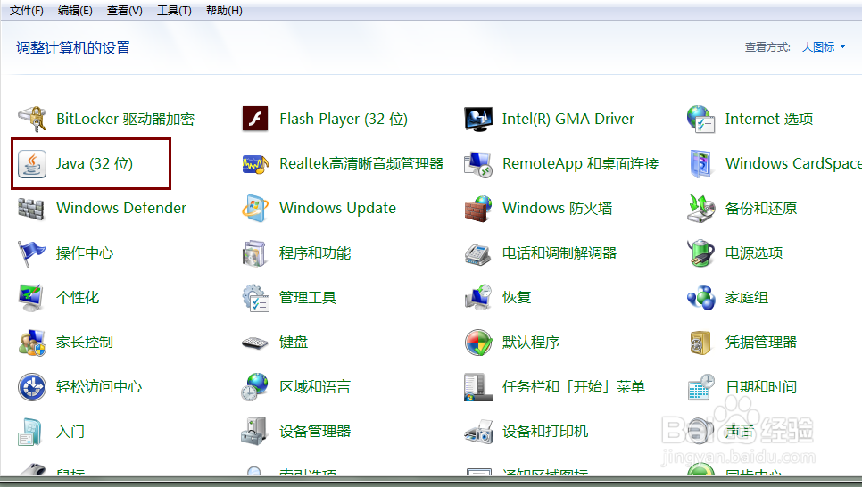Screen dimensions: 862x487
Task: Click the 默认程序 label
Action: pos(531,343)
